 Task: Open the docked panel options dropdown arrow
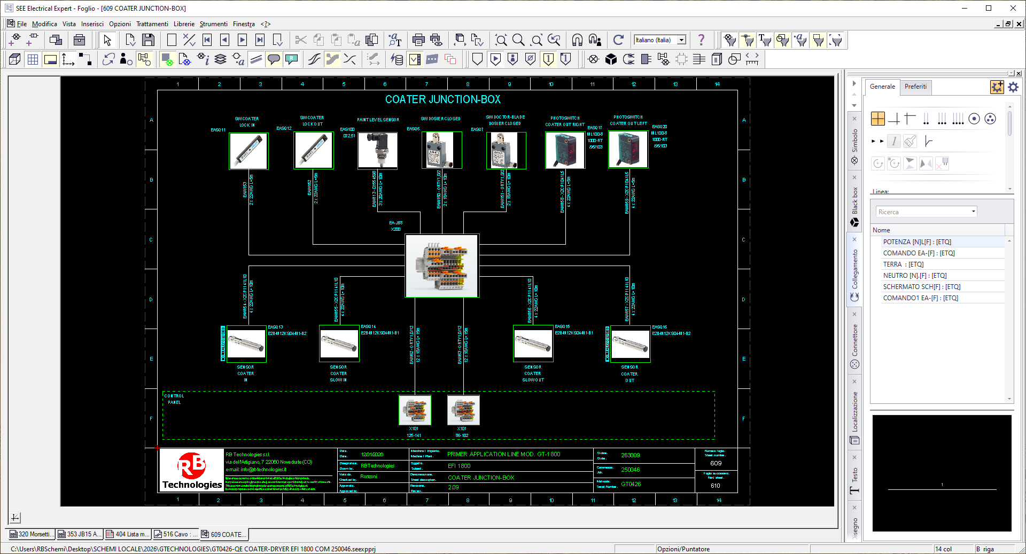tap(1011, 73)
